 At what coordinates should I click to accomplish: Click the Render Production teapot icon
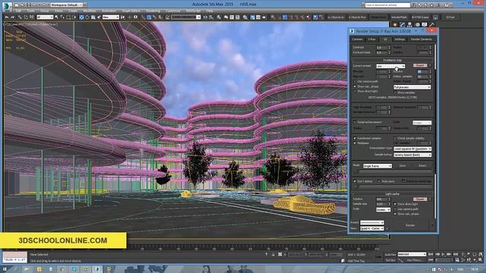click(264, 17)
